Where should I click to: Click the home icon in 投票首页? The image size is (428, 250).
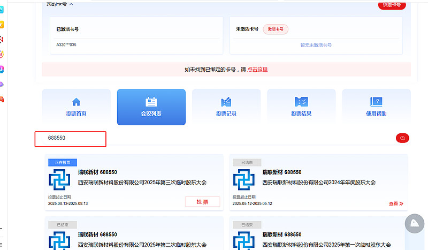pos(76,102)
